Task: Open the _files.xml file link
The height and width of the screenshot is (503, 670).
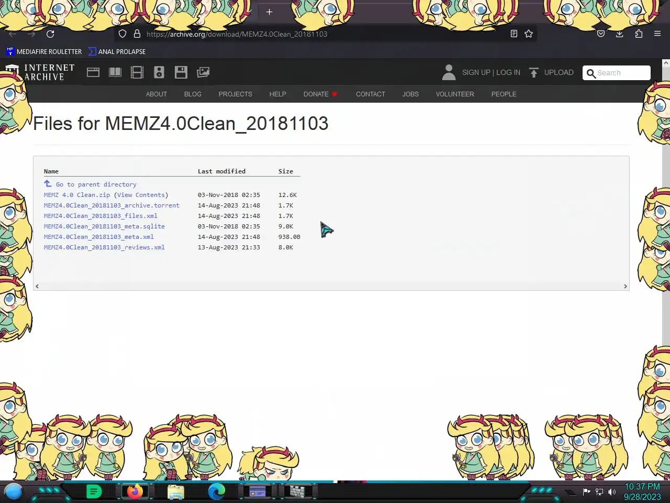Action: point(100,216)
